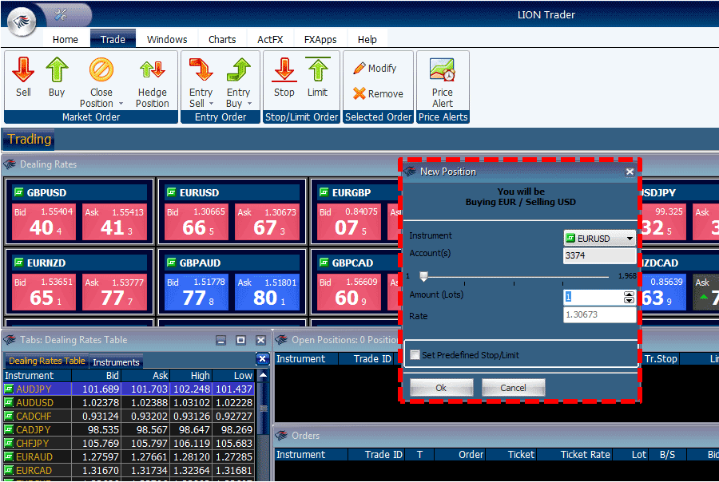Select the CHFJPY row in rates table
Viewport: 719px width, 482px height.
pos(129,443)
